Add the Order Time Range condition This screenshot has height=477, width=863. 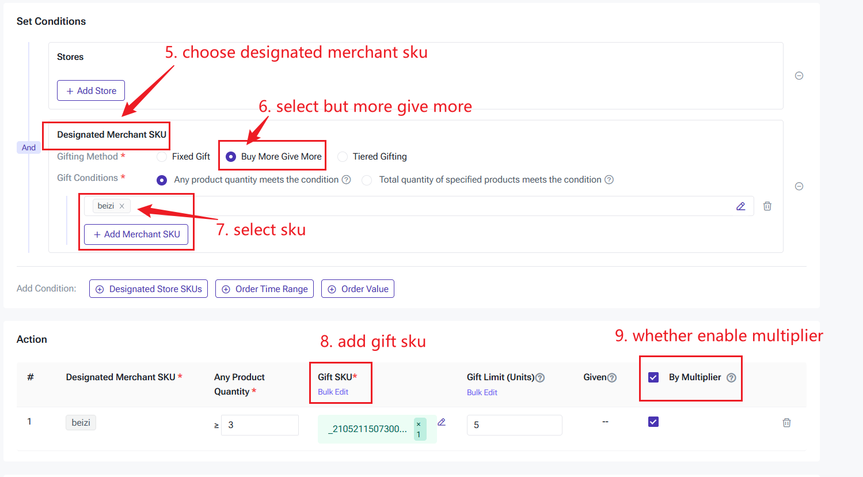click(x=265, y=289)
